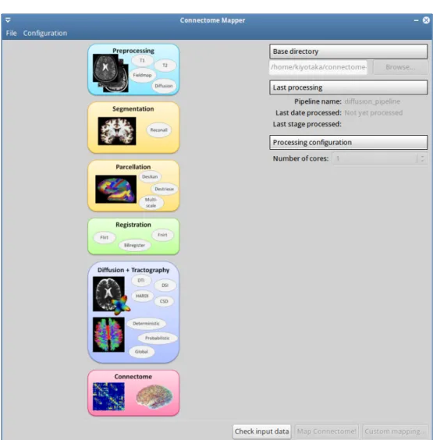This screenshot has width=433, height=440.
Task: Select the Fieldmap bubble in Preprocessing
Action: pyautogui.click(x=142, y=75)
